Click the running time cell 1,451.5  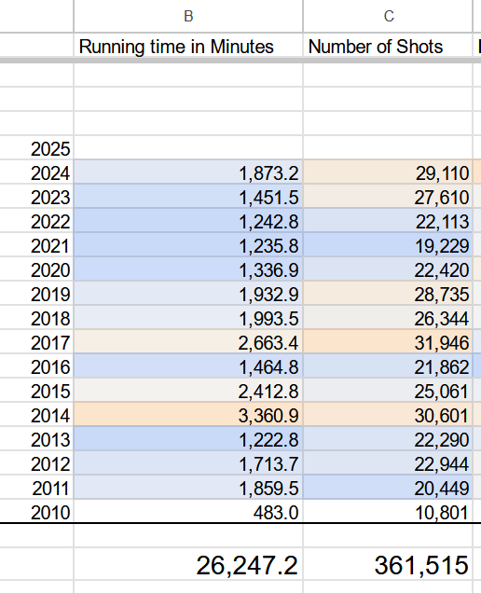pos(188,197)
